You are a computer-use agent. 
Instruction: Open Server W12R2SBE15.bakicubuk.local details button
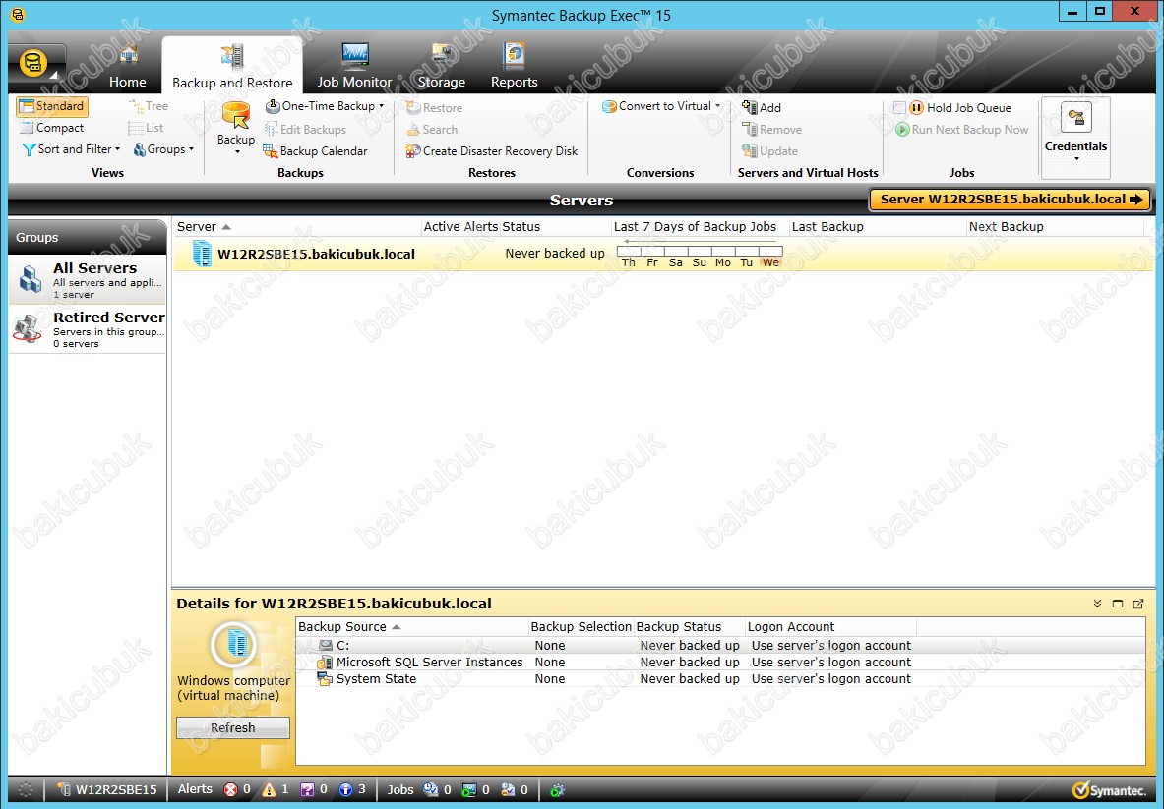(x=1011, y=199)
